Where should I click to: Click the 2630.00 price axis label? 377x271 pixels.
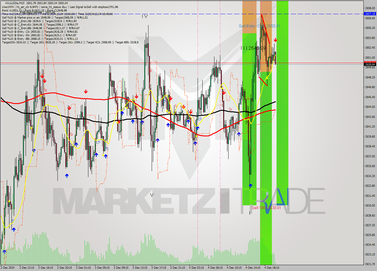370,206
